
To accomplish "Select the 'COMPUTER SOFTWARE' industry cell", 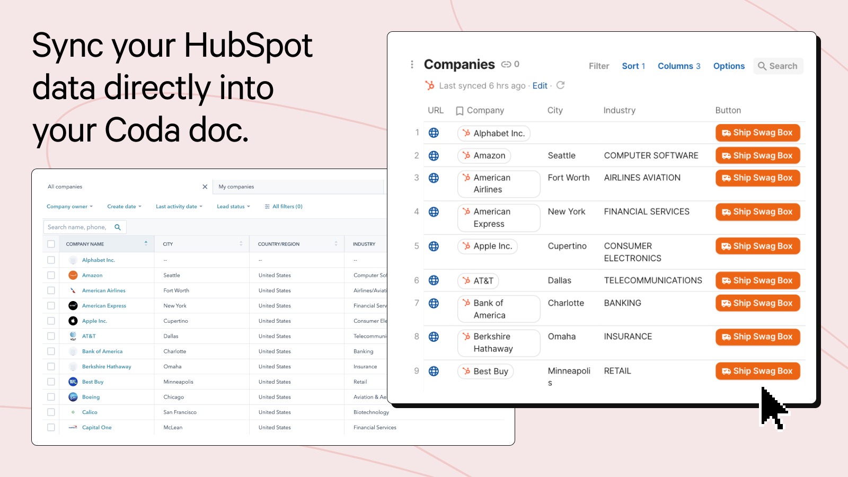I will tap(651, 155).
